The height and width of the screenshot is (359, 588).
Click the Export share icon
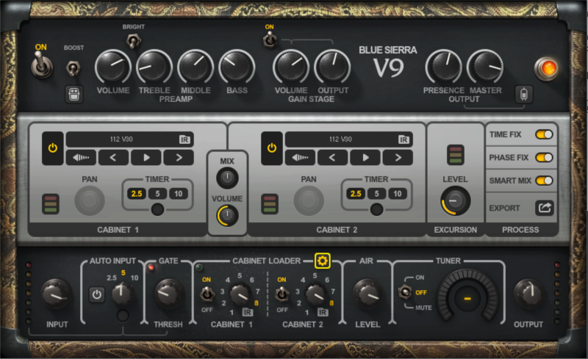(x=545, y=208)
